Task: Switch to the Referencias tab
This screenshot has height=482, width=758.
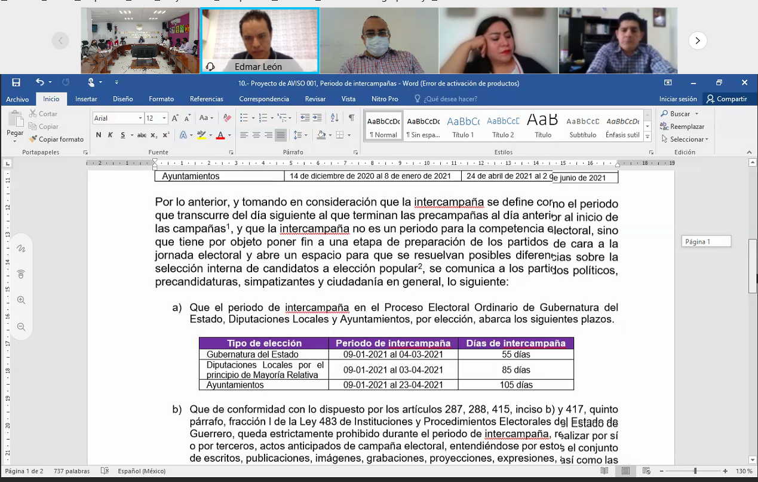Action: tap(206, 99)
